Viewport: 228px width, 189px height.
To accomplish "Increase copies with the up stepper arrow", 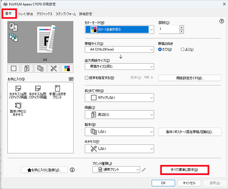I will pyautogui.click(x=181, y=27).
